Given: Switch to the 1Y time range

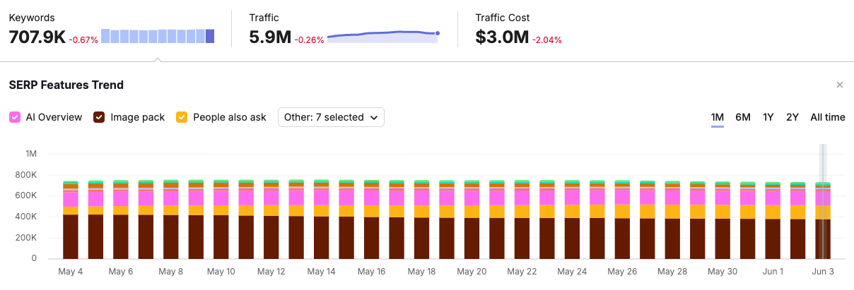Looking at the screenshot, I should pos(768,117).
